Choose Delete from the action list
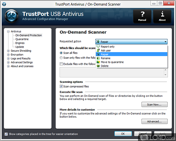 [132, 66]
